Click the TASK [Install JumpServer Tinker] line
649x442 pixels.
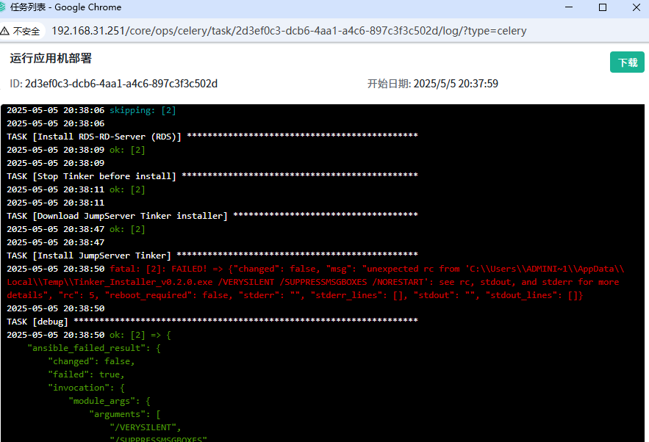212,256
